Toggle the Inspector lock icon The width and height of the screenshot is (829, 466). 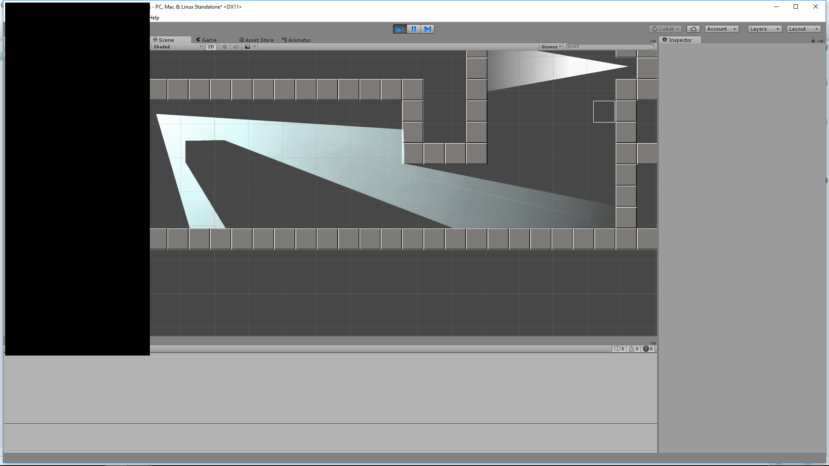click(x=813, y=41)
